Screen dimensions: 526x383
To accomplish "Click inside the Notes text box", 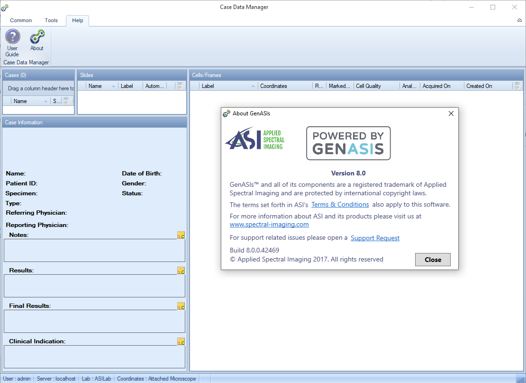I will 94,251.
